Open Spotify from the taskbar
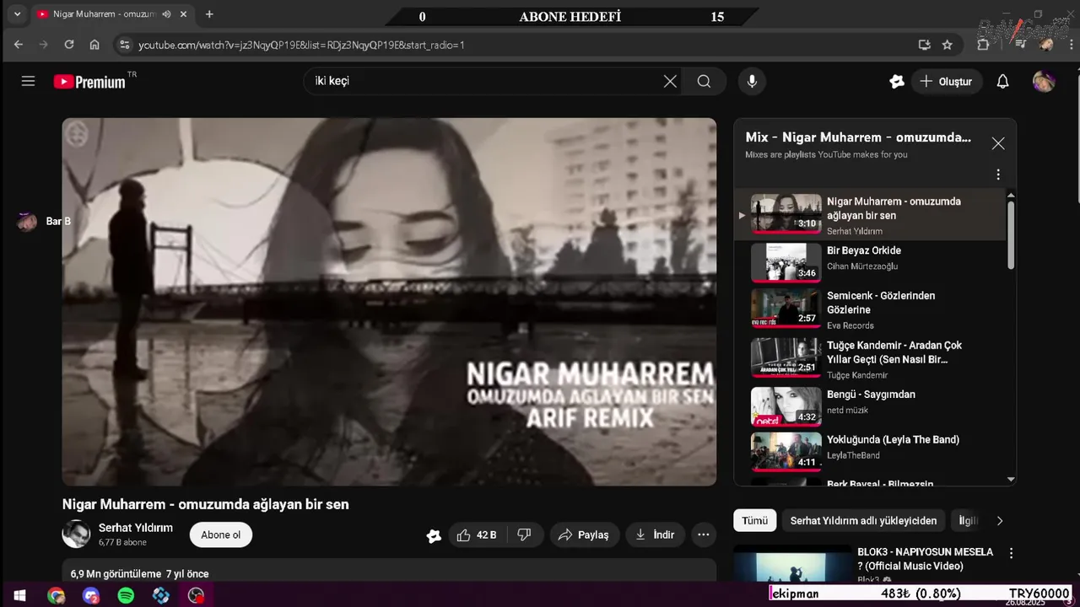1080x607 pixels. coord(126,595)
